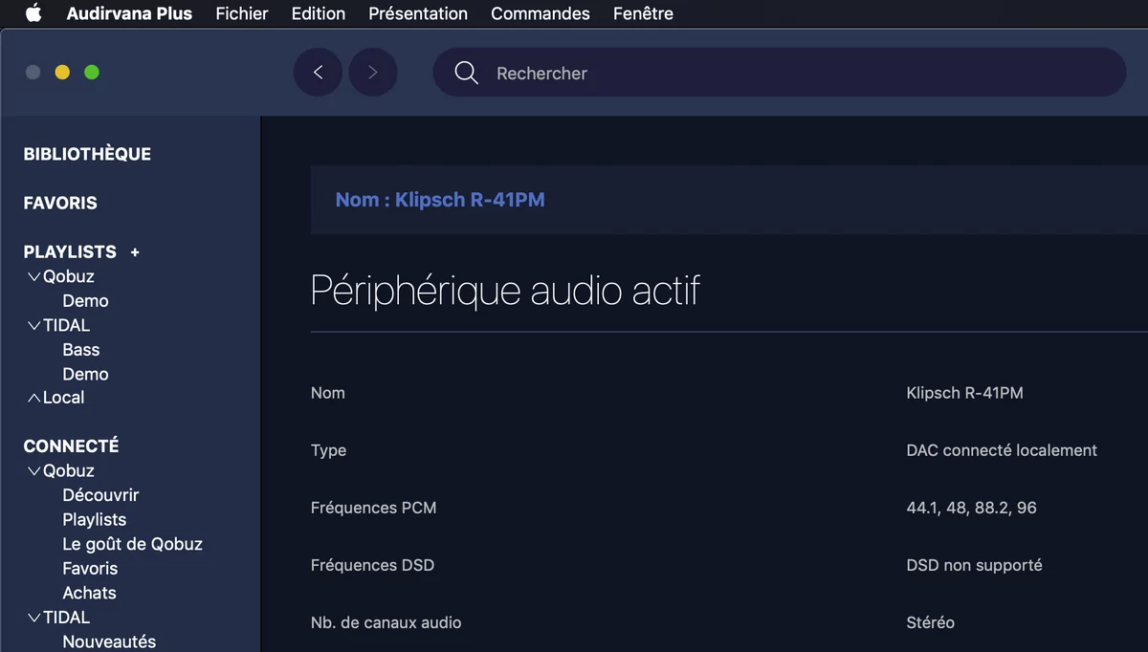1148x652 pixels.
Task: Open the Commandes menu
Action: (x=541, y=13)
